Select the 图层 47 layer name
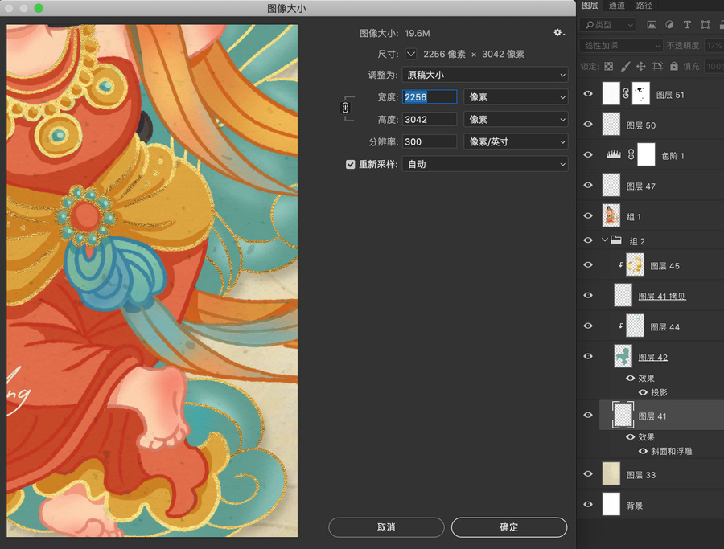The image size is (724, 549). [x=641, y=186]
